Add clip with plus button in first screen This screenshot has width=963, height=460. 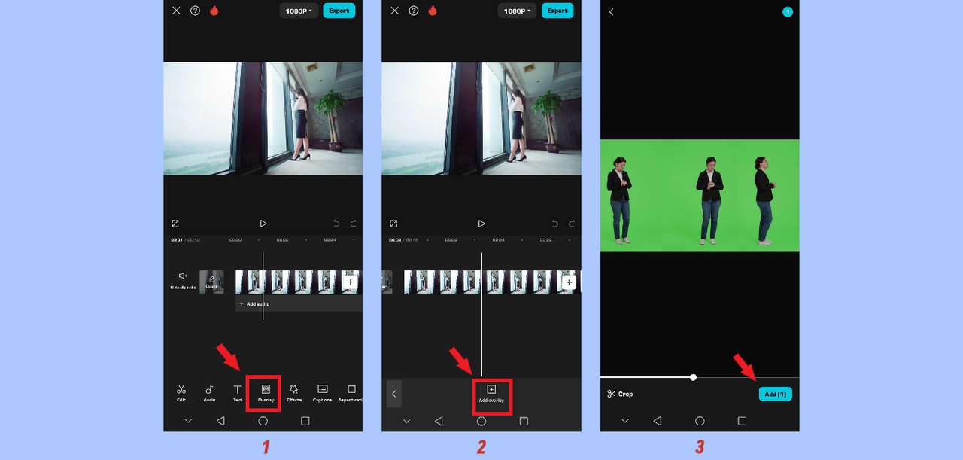coord(350,282)
